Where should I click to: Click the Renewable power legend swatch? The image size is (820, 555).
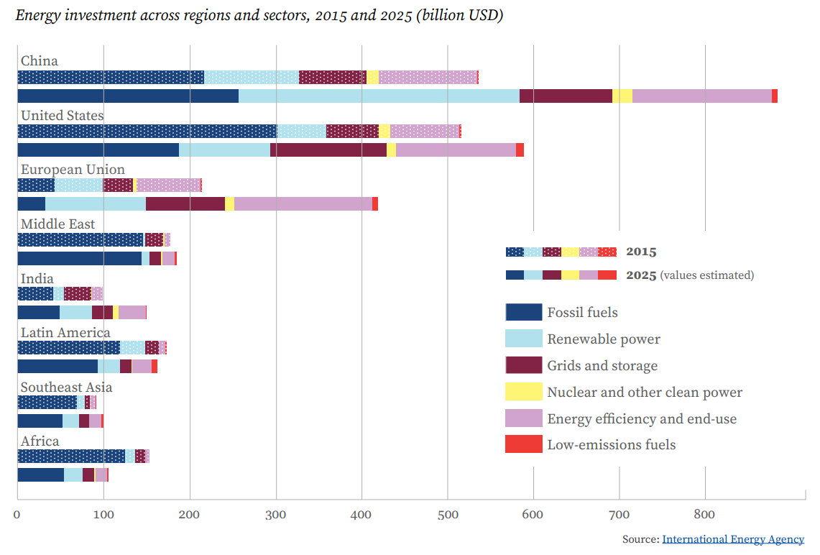pyautogui.click(x=523, y=339)
